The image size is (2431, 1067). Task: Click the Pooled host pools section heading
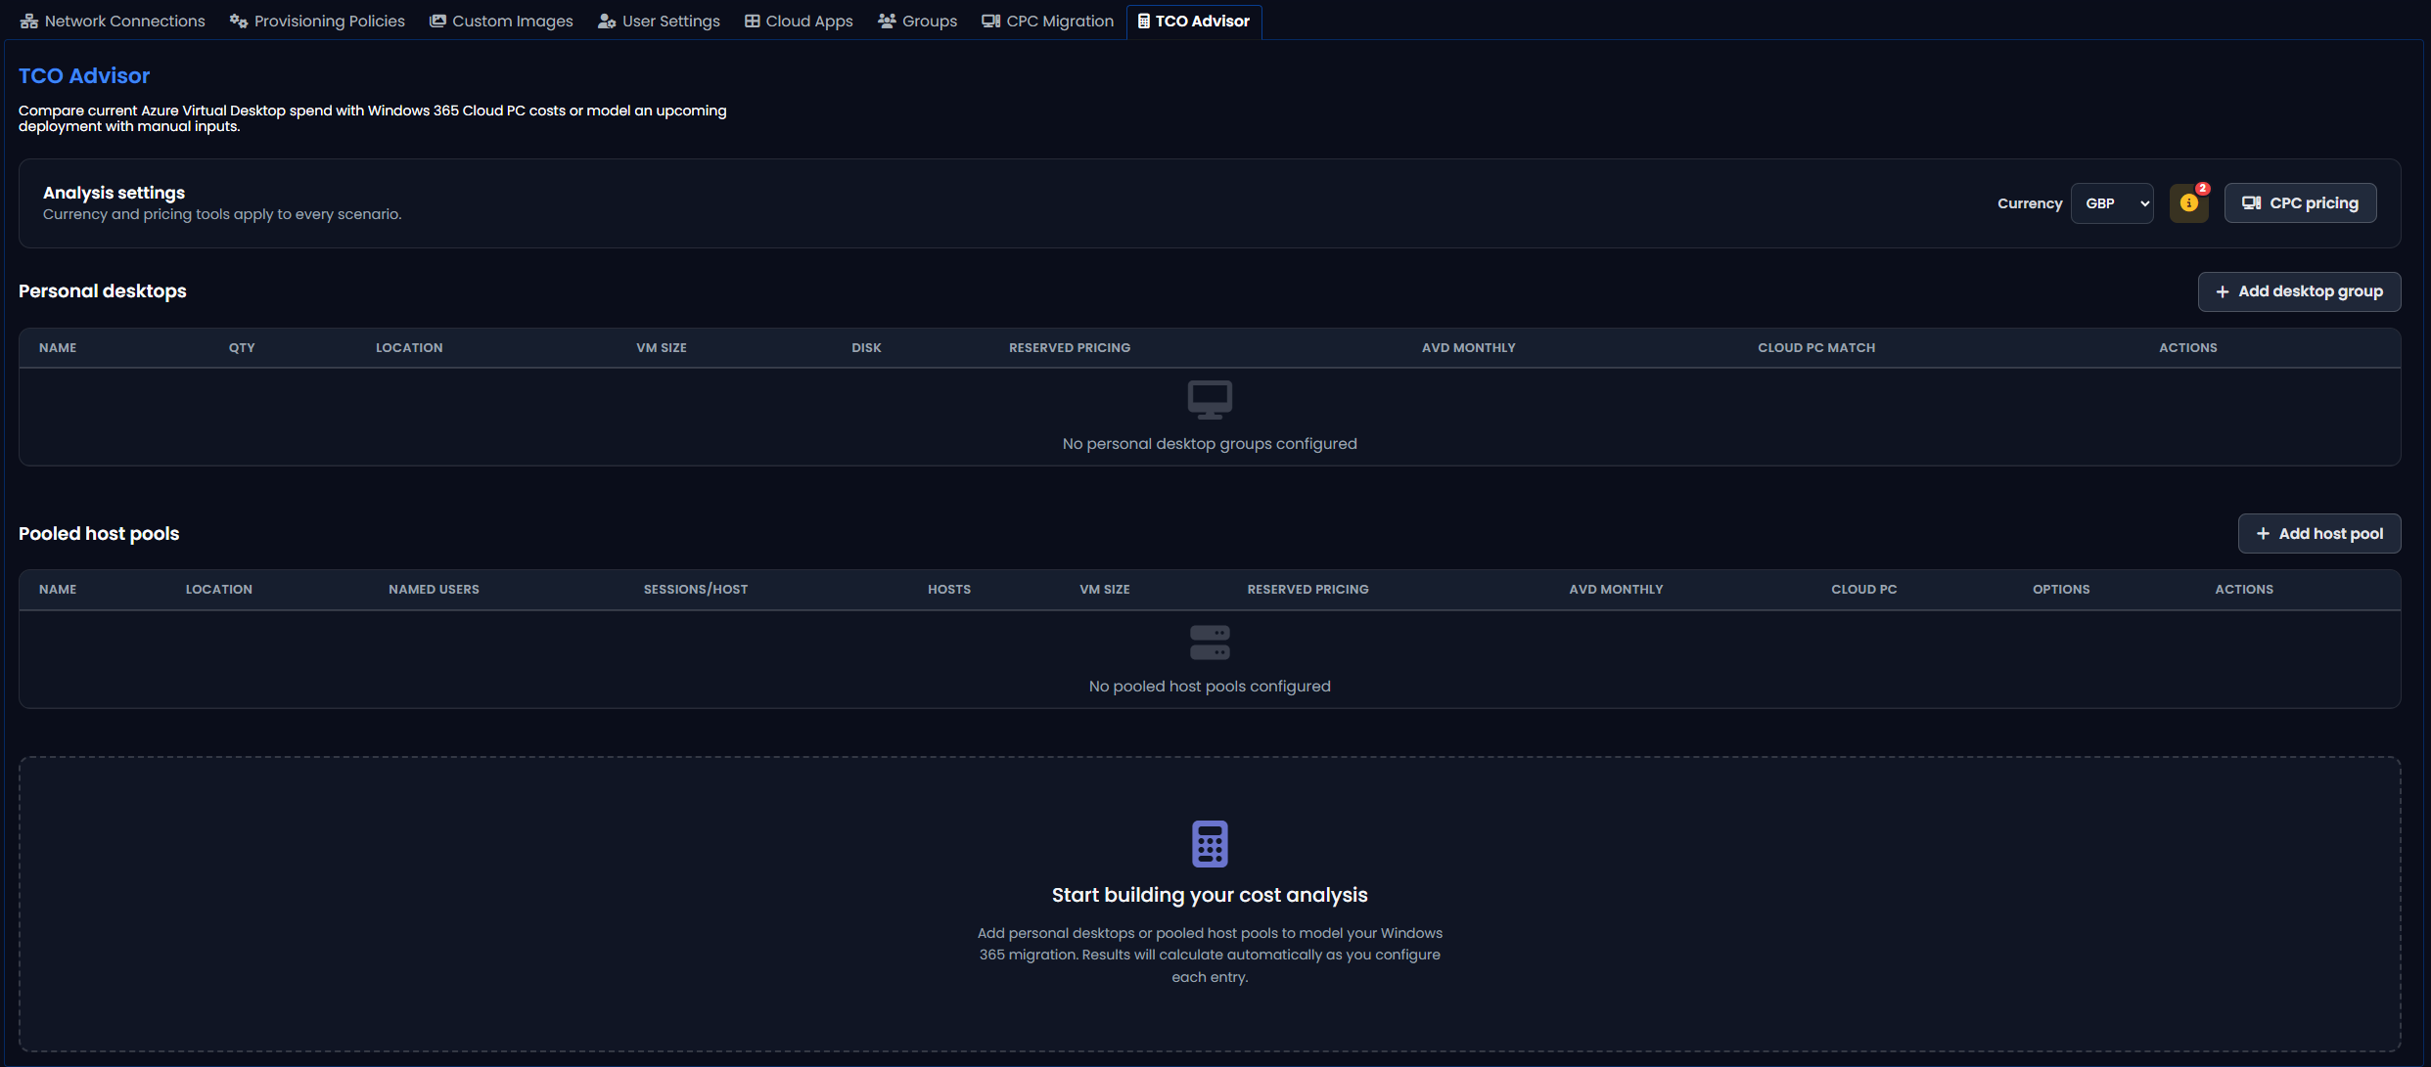(99, 534)
